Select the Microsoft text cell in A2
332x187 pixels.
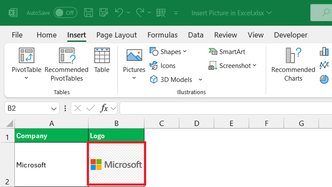51,165
